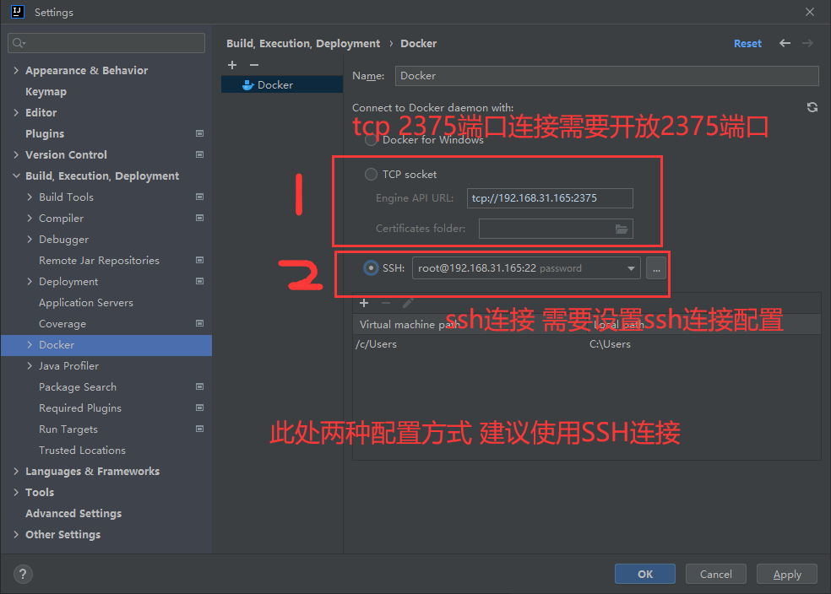The image size is (831, 594).
Task: Collapse Build, Execution, Deployment section
Action: coord(16,175)
